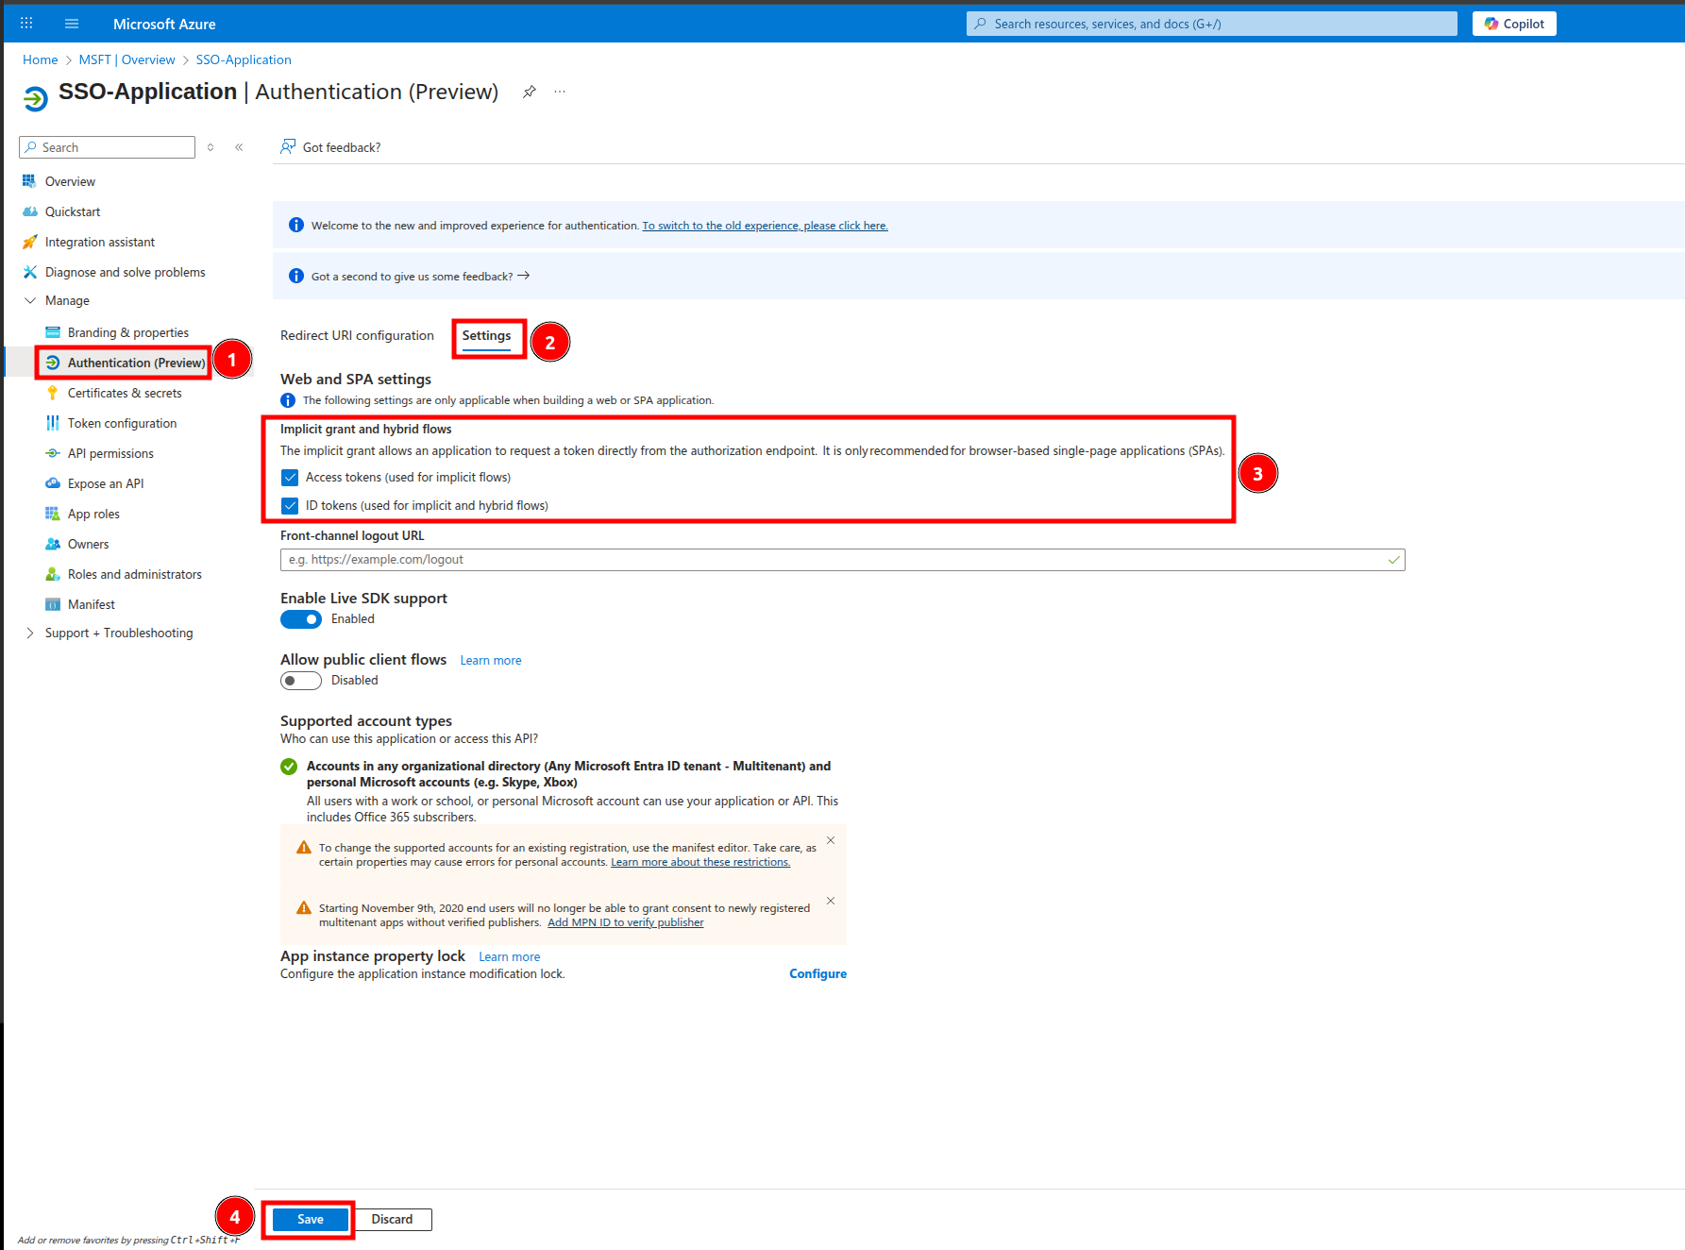Focus the Front-channel logout URL field

point(842,560)
